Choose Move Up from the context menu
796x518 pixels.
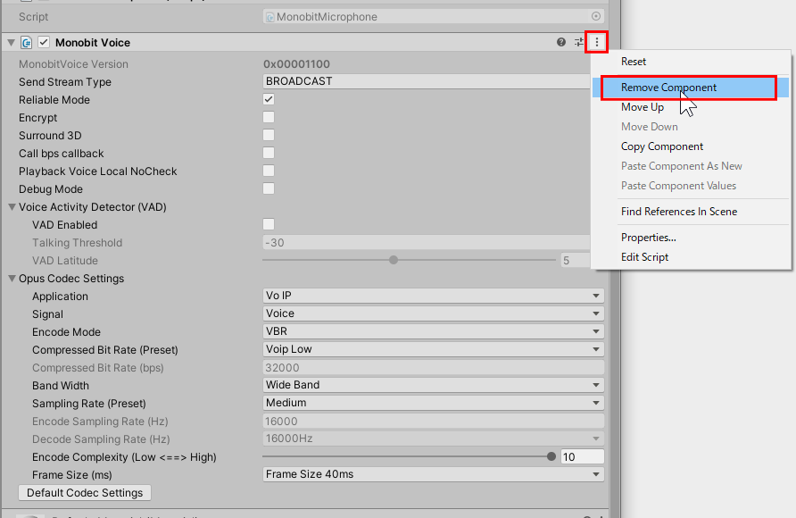691,107
